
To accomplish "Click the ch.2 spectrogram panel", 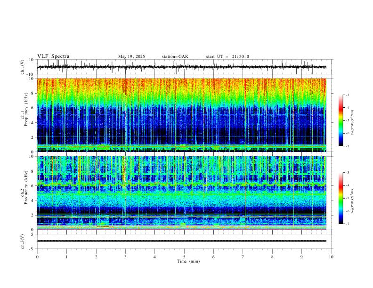I will [x=181, y=193].
